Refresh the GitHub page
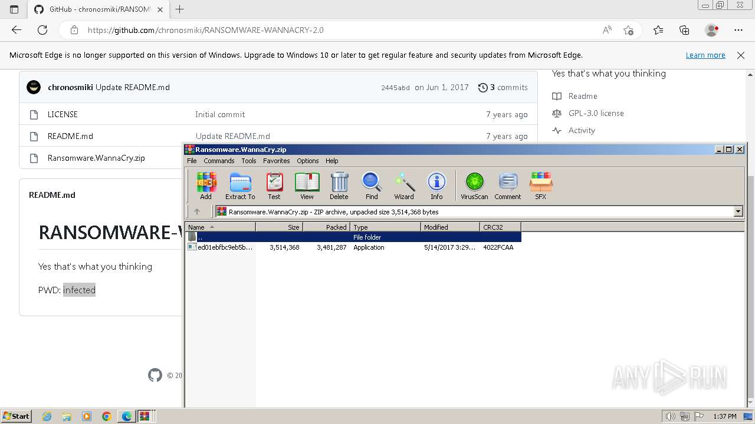 [42, 30]
